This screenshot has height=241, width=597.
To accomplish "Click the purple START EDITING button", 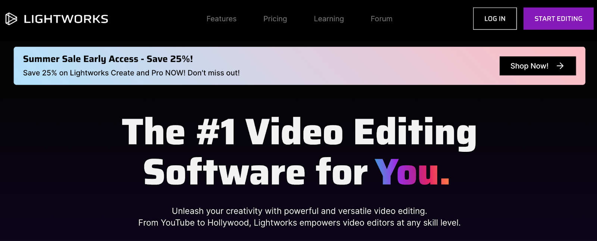I will (x=558, y=19).
